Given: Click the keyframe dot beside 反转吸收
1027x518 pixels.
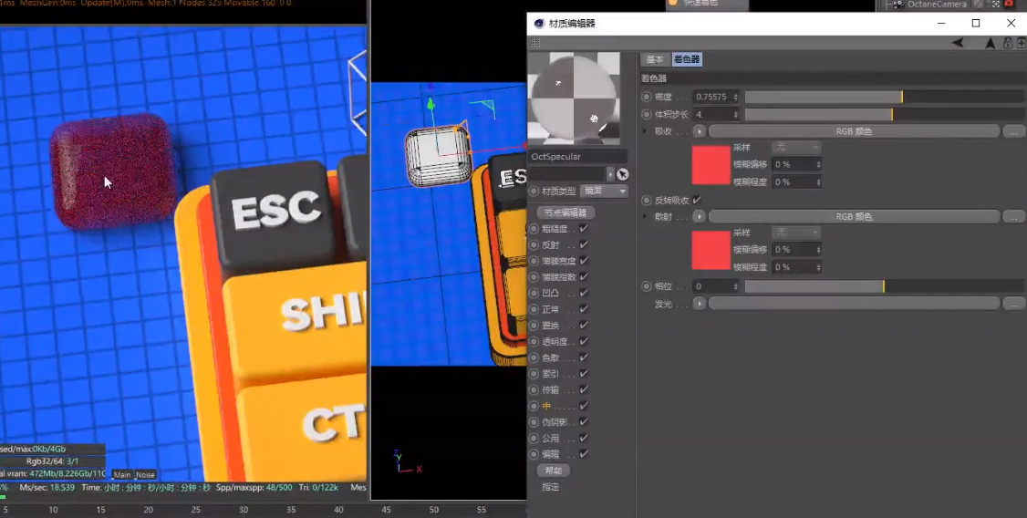Looking at the screenshot, I should [647, 200].
